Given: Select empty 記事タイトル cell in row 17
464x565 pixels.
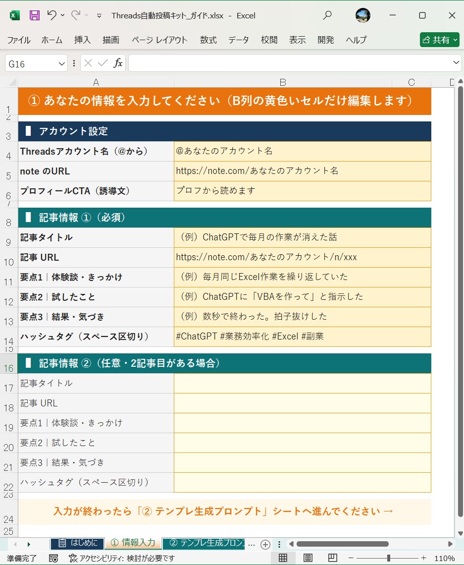Looking at the screenshot, I should (303, 384).
